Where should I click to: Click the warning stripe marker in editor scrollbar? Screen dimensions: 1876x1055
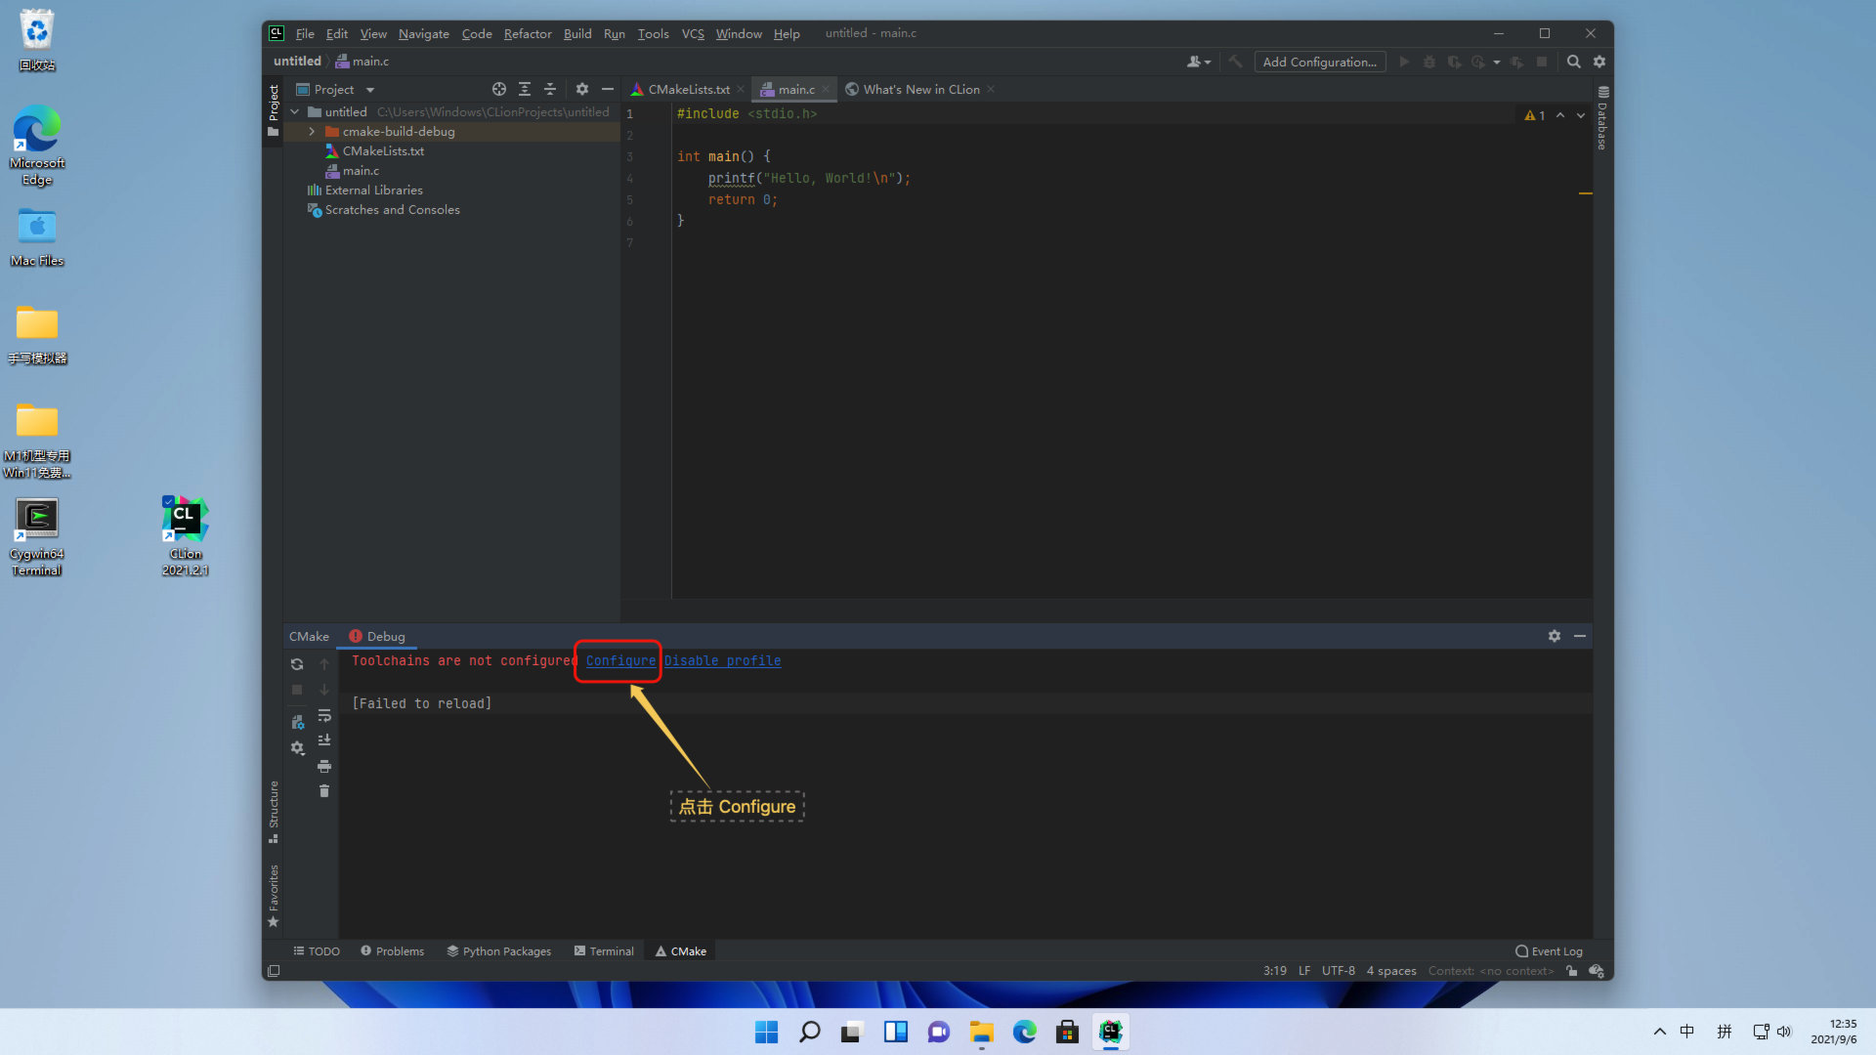pos(1585,193)
